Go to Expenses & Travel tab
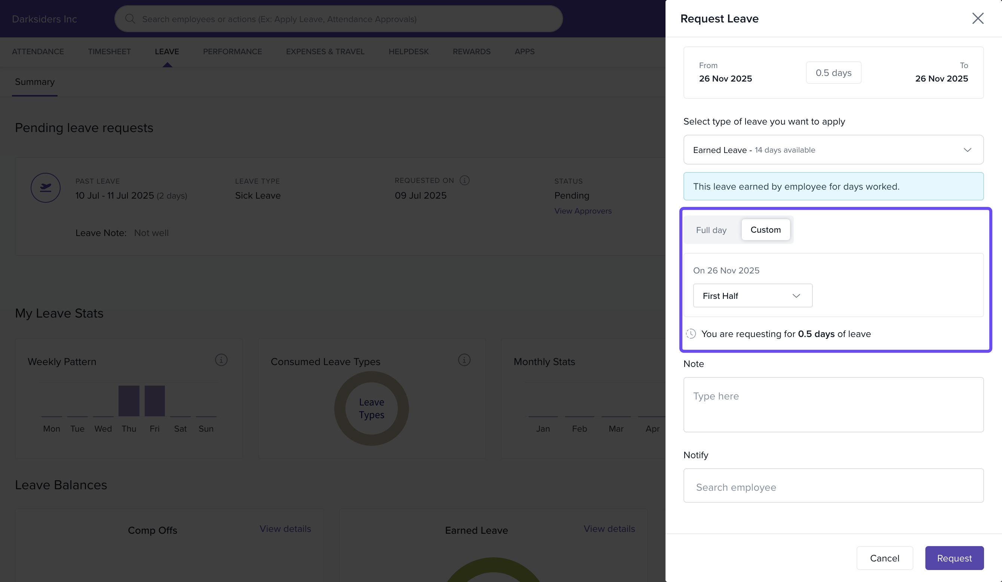 click(325, 52)
